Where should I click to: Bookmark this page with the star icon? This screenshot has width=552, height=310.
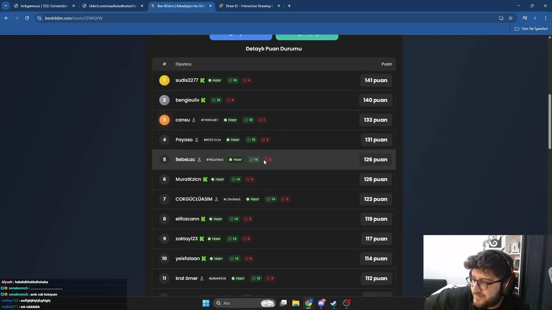click(x=511, y=18)
